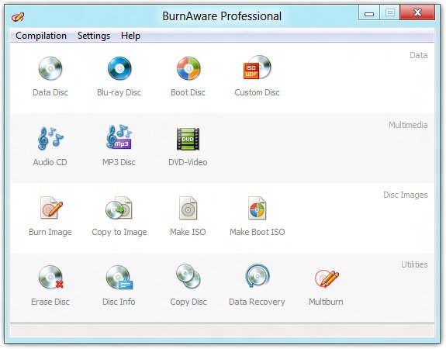Click the Burn Image text label

[x=50, y=232]
